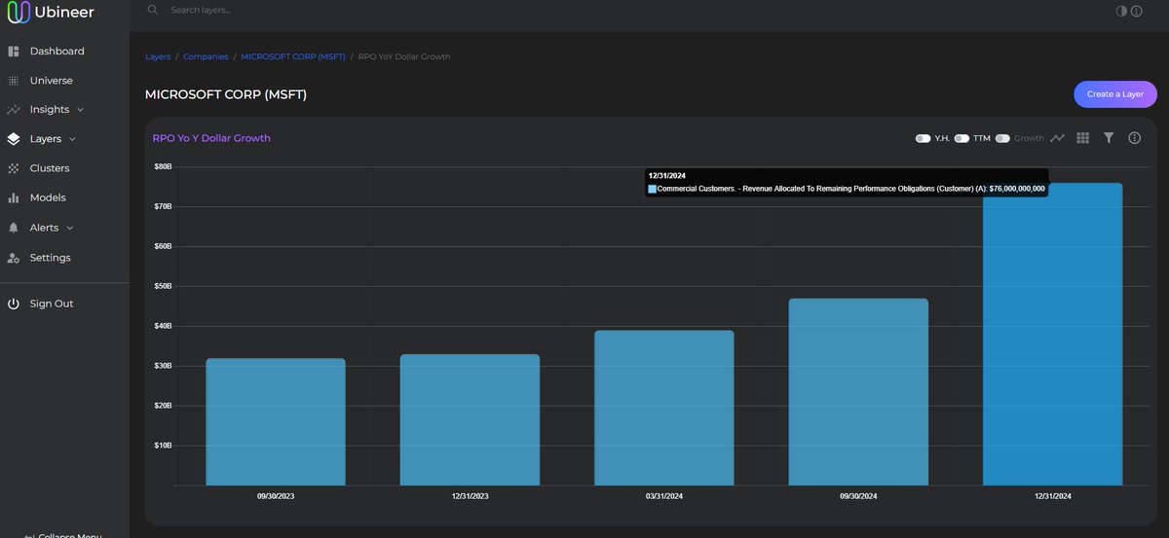Click the search magnifier icon
Image resolution: width=1169 pixels, height=538 pixels.
[152, 10]
